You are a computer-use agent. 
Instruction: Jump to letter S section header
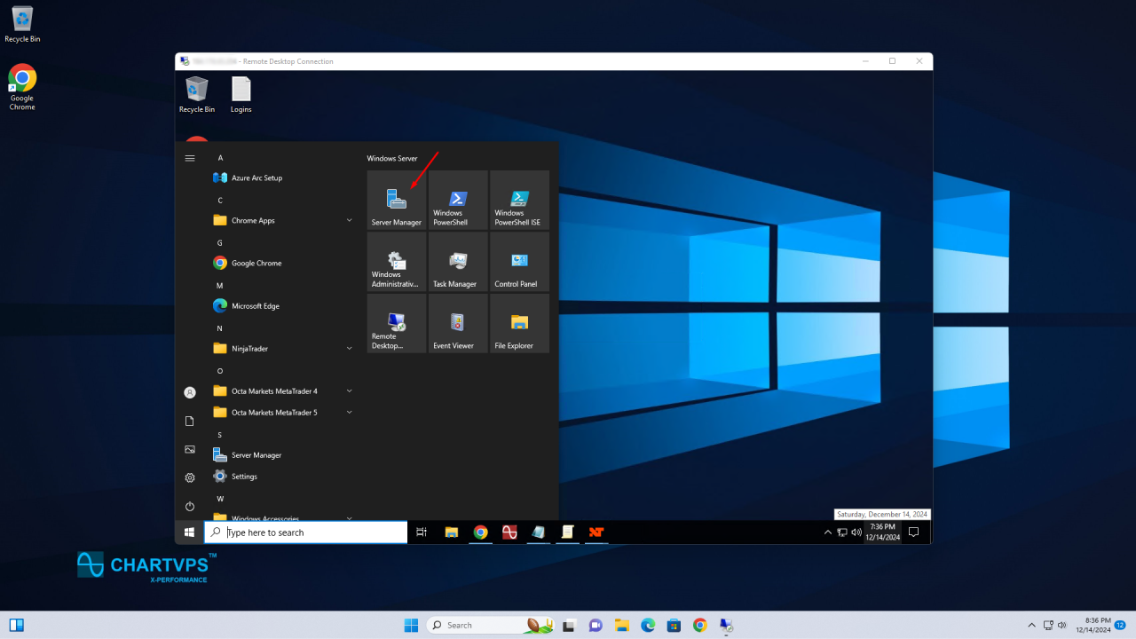(220, 434)
